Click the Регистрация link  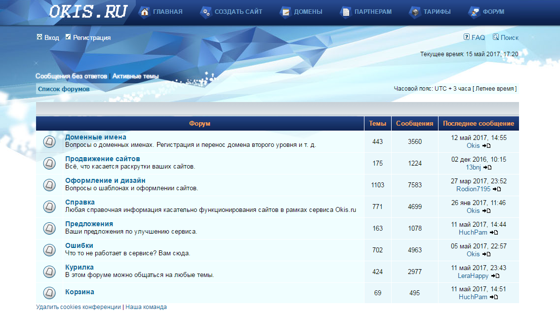pos(92,38)
